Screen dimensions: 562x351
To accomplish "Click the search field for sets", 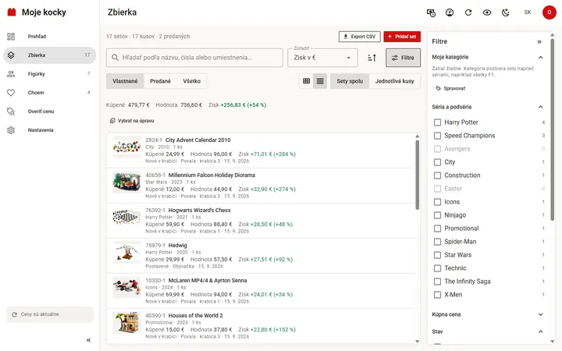I will [x=194, y=58].
